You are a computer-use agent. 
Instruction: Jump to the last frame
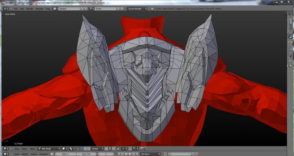[x=137, y=154]
